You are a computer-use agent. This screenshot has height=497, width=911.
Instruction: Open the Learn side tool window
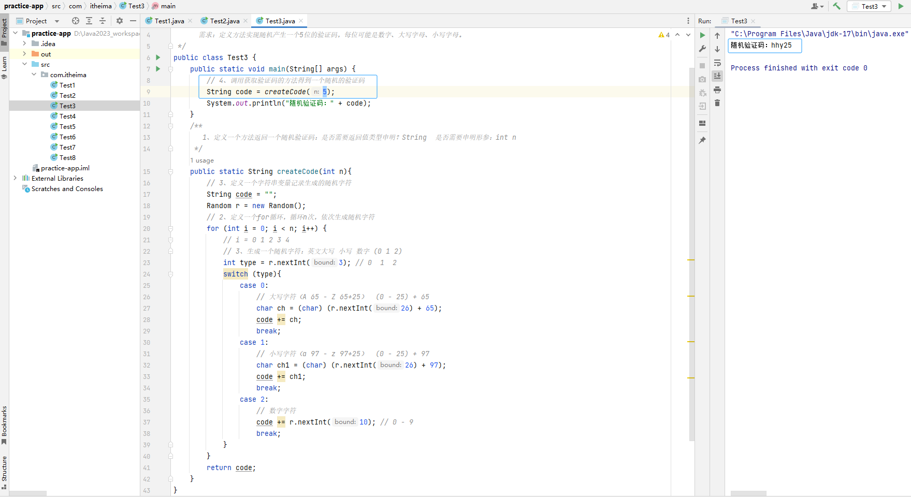(4, 68)
